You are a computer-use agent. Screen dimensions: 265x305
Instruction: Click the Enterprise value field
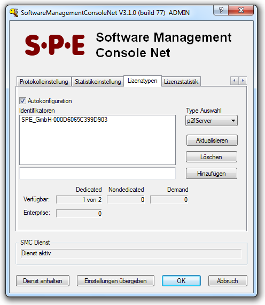tap(79, 213)
